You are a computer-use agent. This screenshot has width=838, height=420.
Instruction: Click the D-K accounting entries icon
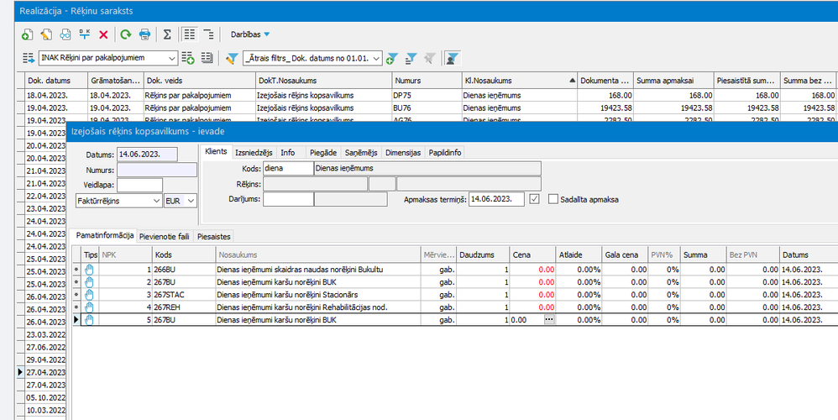(x=85, y=34)
